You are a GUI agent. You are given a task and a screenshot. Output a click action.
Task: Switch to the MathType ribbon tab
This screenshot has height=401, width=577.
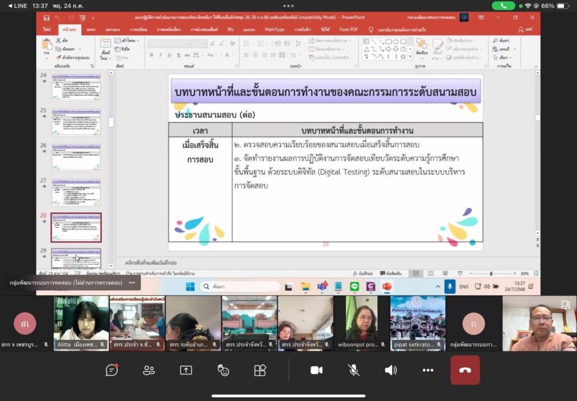(x=274, y=29)
